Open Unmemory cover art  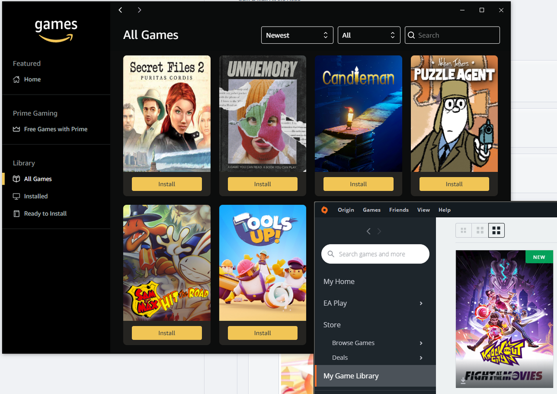tap(263, 113)
